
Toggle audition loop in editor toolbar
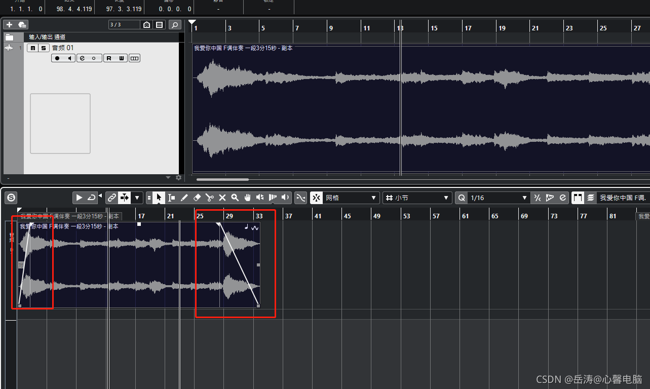coord(91,198)
